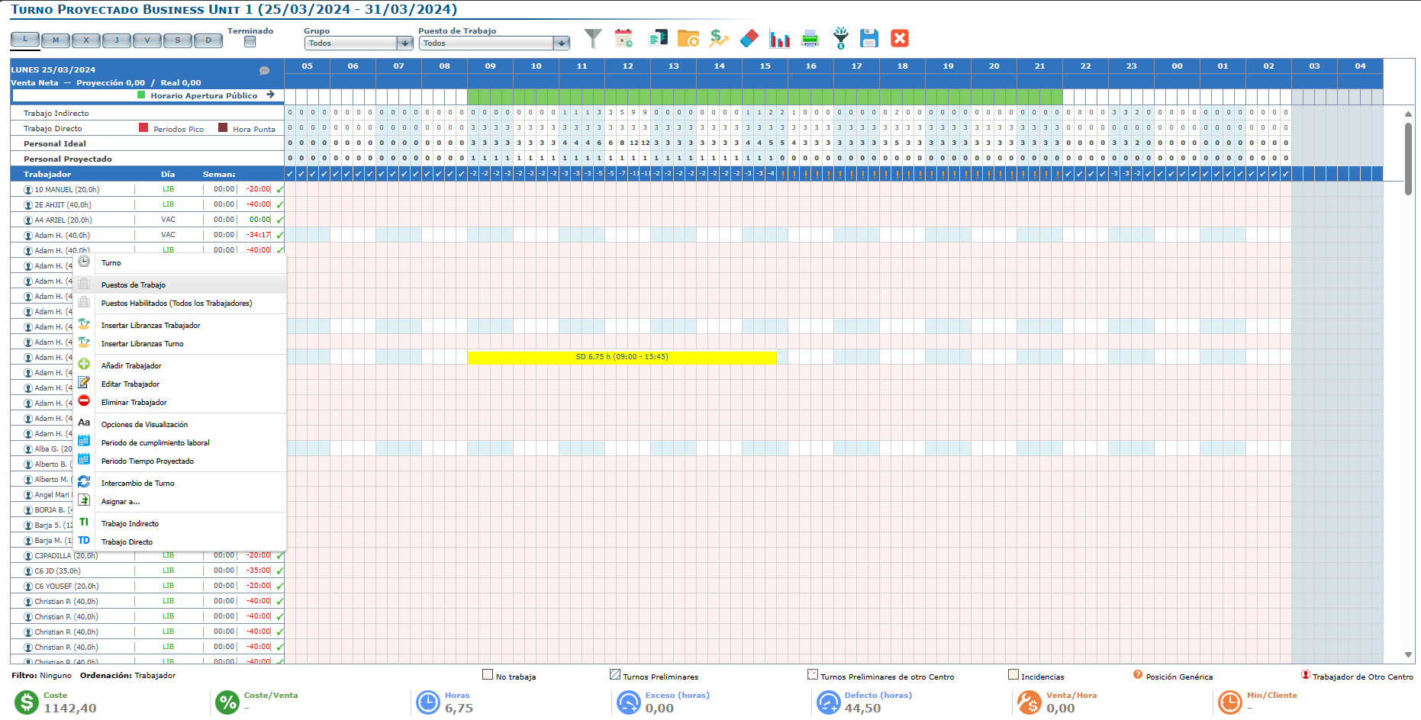Select Puestos de Trabajo menu entry

(180, 284)
